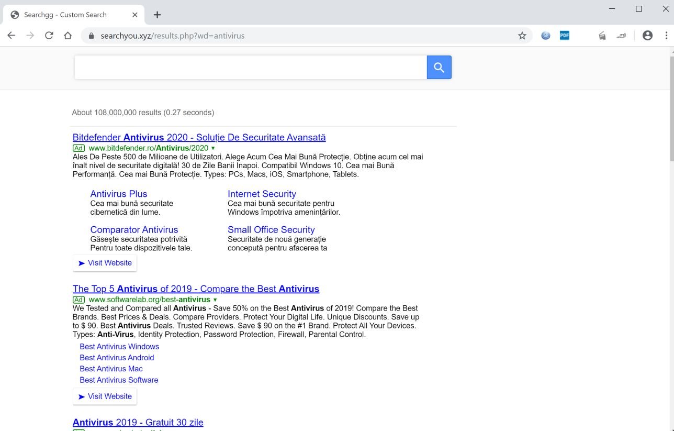
Task: Select the Searchgg - Custom Search tab
Action: [x=73, y=15]
